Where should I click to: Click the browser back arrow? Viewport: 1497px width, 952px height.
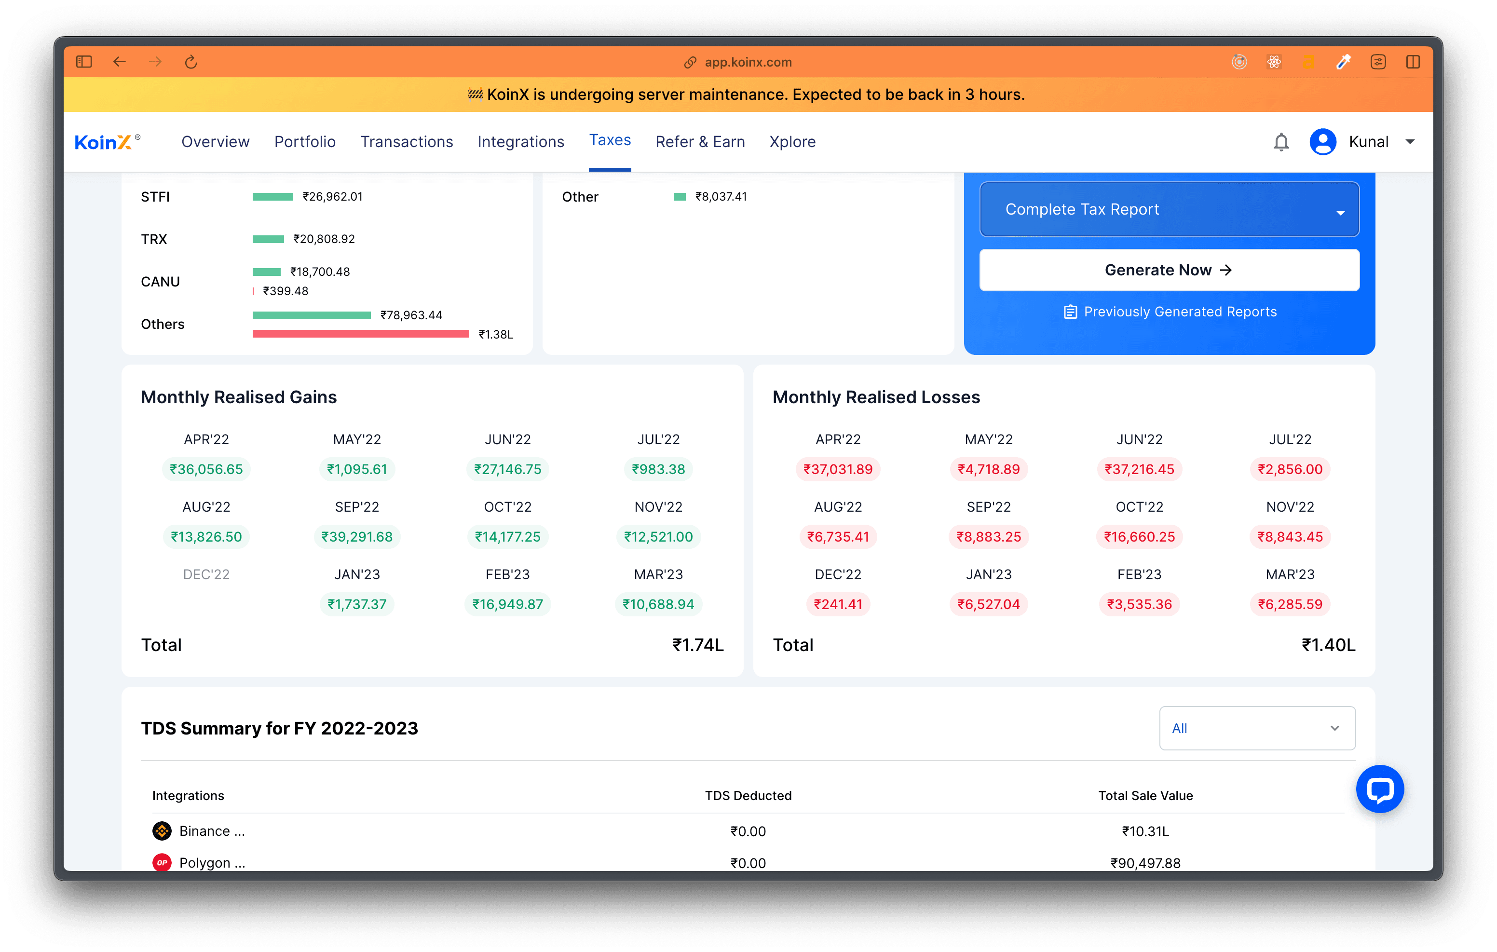pyautogui.click(x=119, y=62)
